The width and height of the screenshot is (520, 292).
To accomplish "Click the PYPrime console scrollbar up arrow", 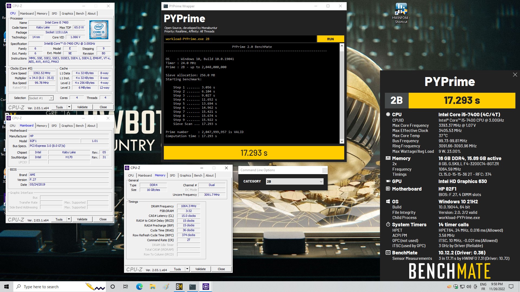I will (x=342, y=46).
